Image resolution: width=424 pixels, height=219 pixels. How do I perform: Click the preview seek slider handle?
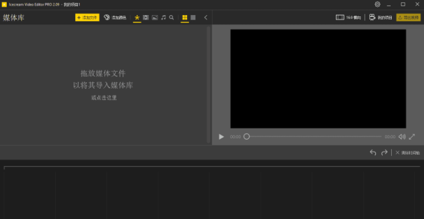click(x=246, y=137)
